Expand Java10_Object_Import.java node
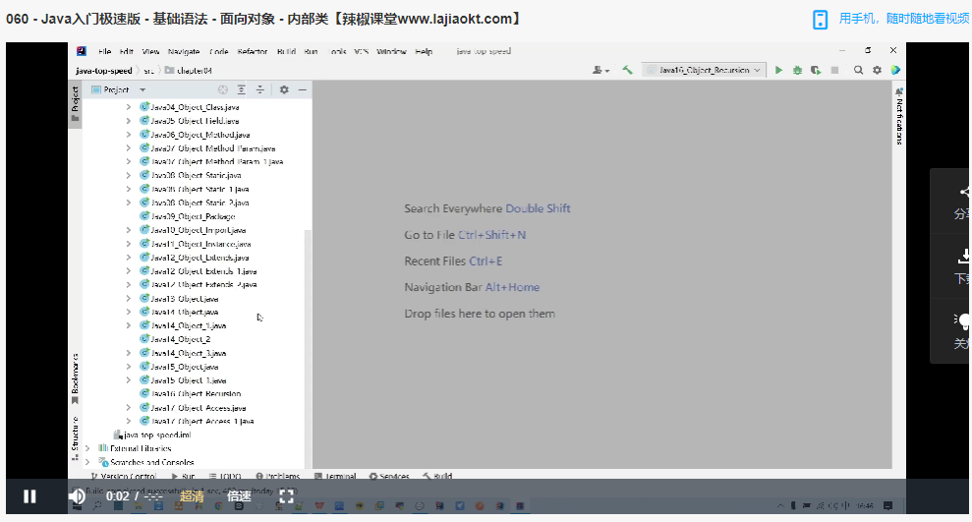This screenshot has height=522, width=972. click(x=129, y=230)
